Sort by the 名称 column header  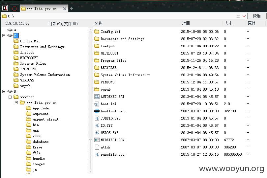click(x=99, y=23)
